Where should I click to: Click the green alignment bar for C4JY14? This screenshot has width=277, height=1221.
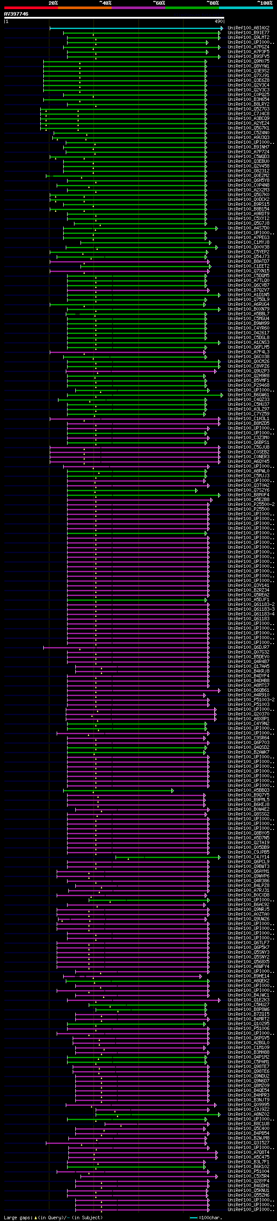(168, 857)
